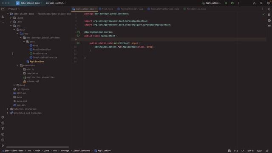This screenshot has height=153, width=272.
Task: Open more run actions in the top toolbar
Action: [x=238, y=3]
